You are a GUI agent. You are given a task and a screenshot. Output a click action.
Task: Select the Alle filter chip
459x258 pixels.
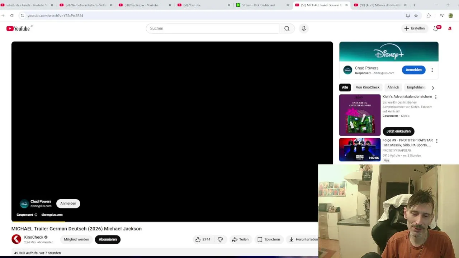pos(345,87)
